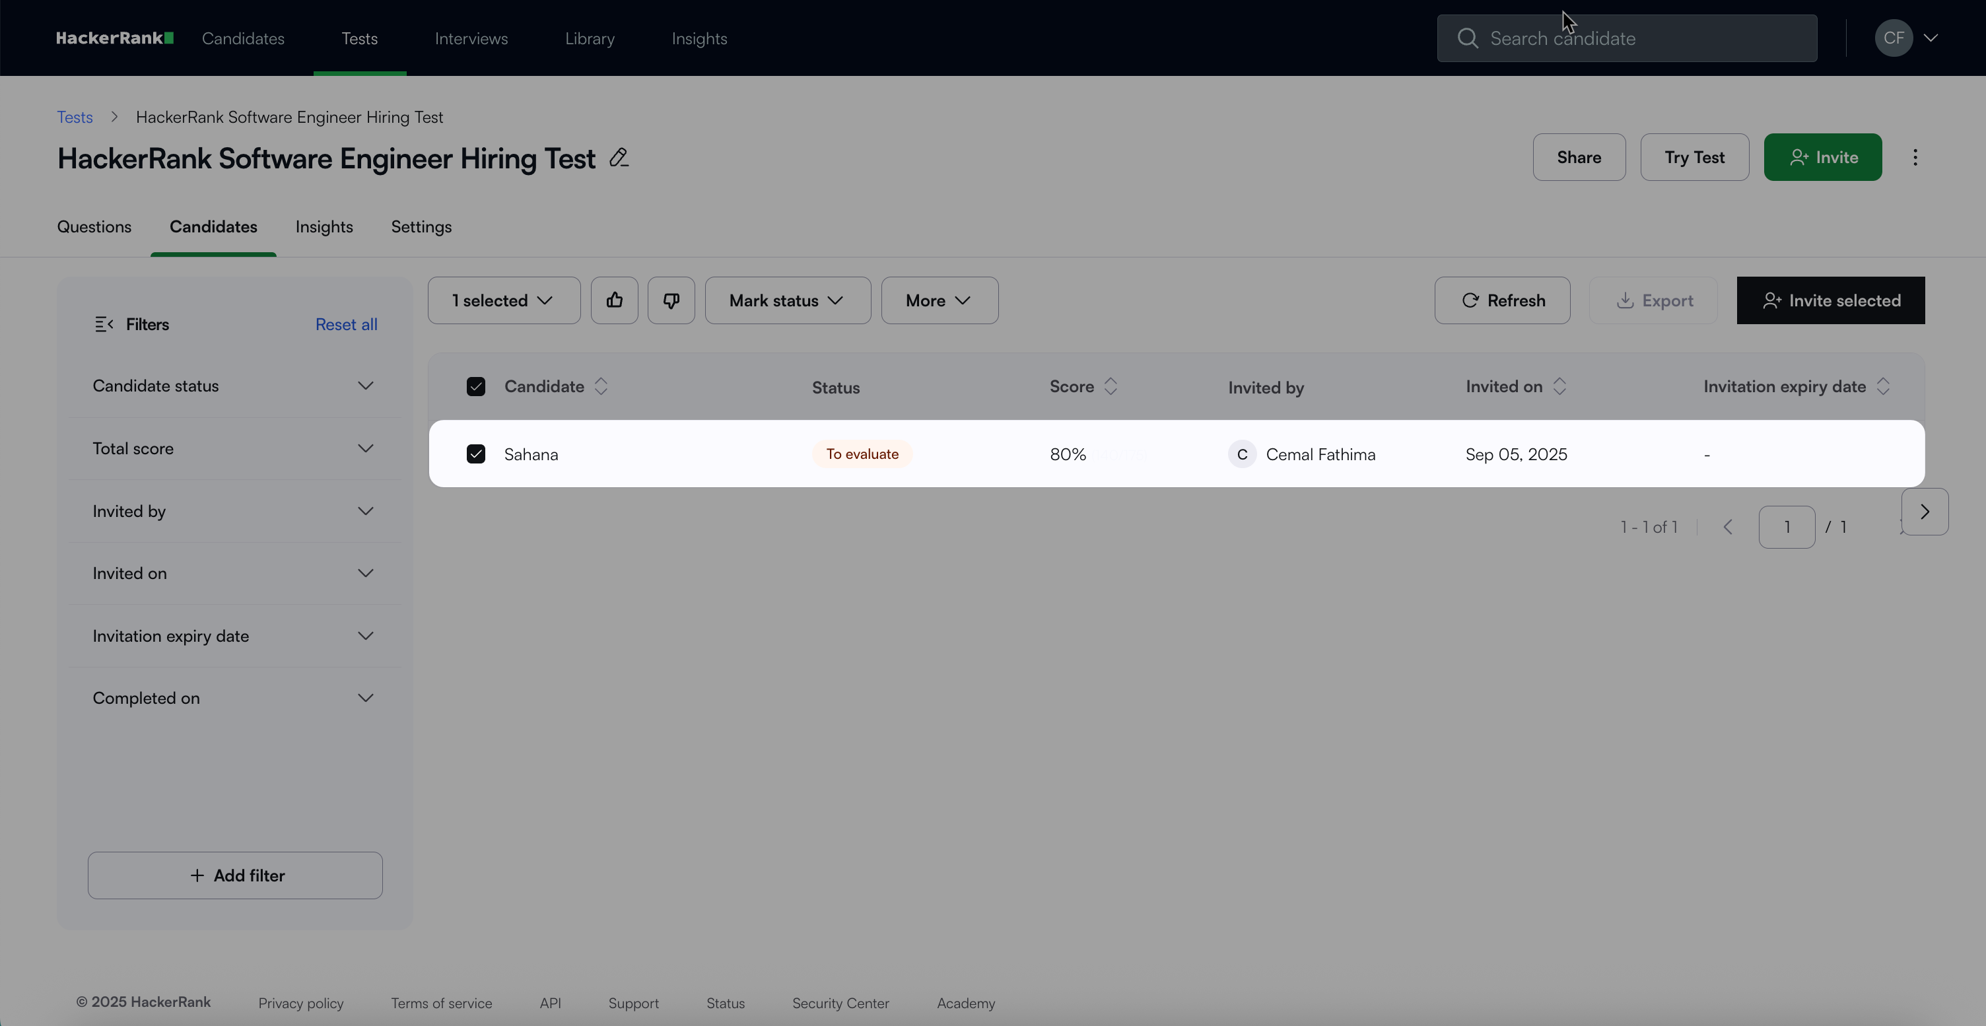Open the Mark status dropdown
Viewport: 1986px width, 1026px height.
tap(787, 300)
